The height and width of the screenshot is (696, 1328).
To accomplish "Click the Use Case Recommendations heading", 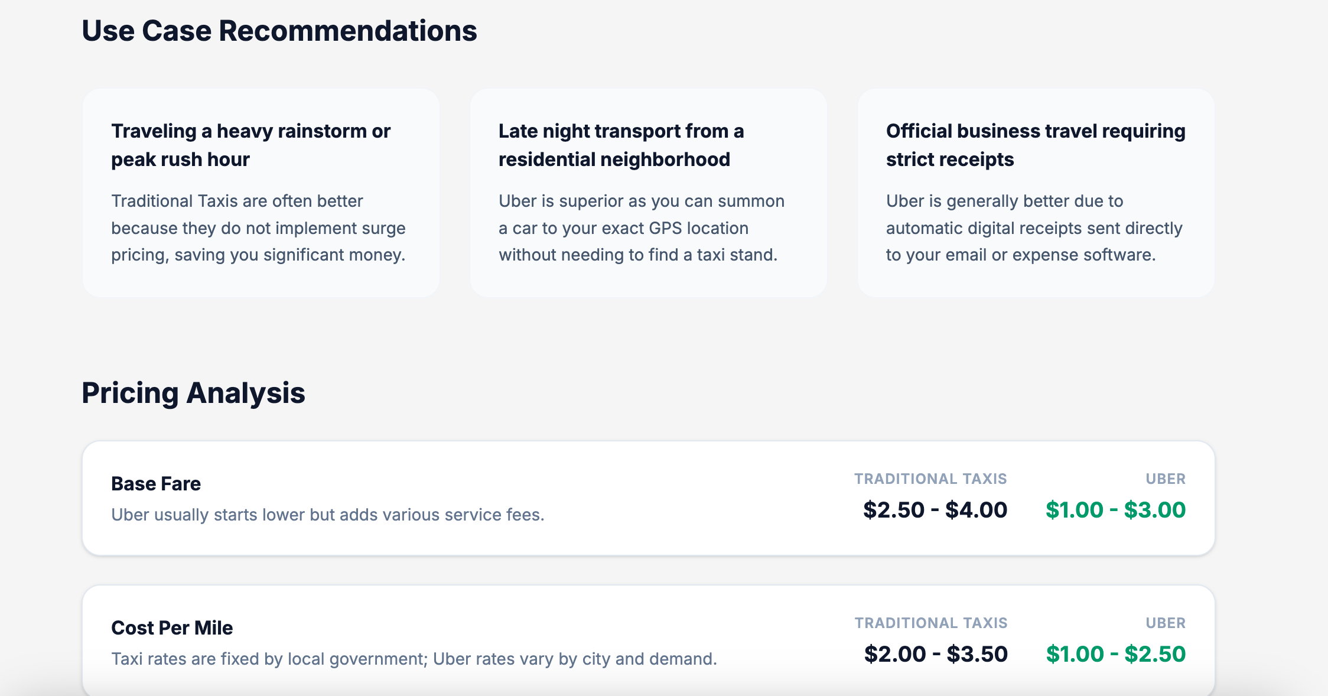I will click(279, 31).
